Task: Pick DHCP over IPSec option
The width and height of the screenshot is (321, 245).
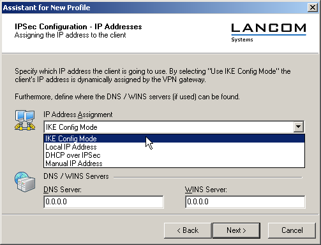Action: (x=174, y=155)
